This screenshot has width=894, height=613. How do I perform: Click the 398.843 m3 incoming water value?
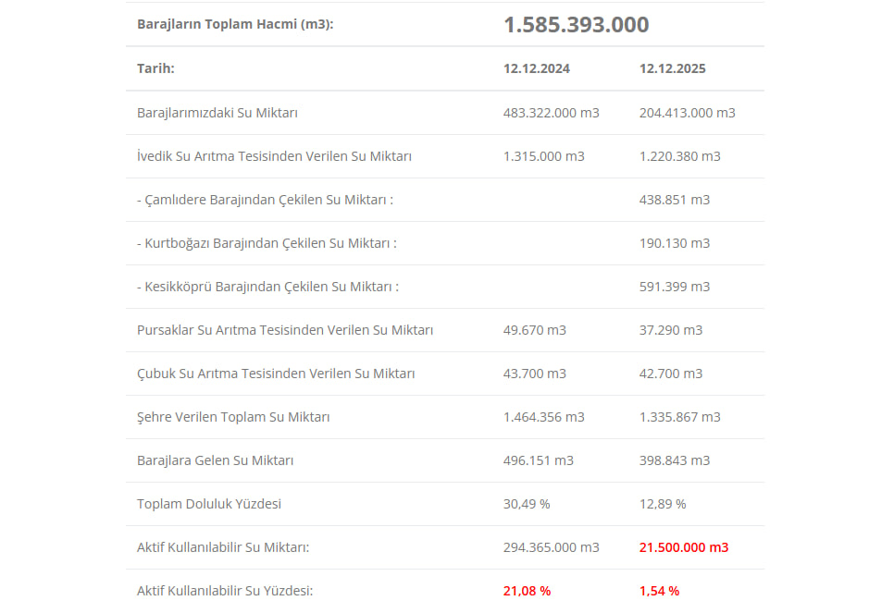(x=675, y=460)
